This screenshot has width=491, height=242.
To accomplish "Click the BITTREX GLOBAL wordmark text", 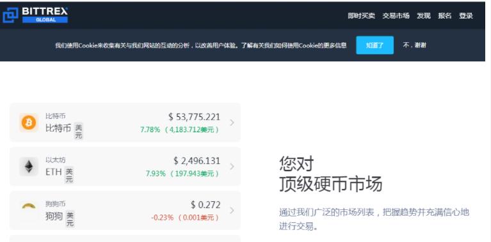I will (45, 15).
